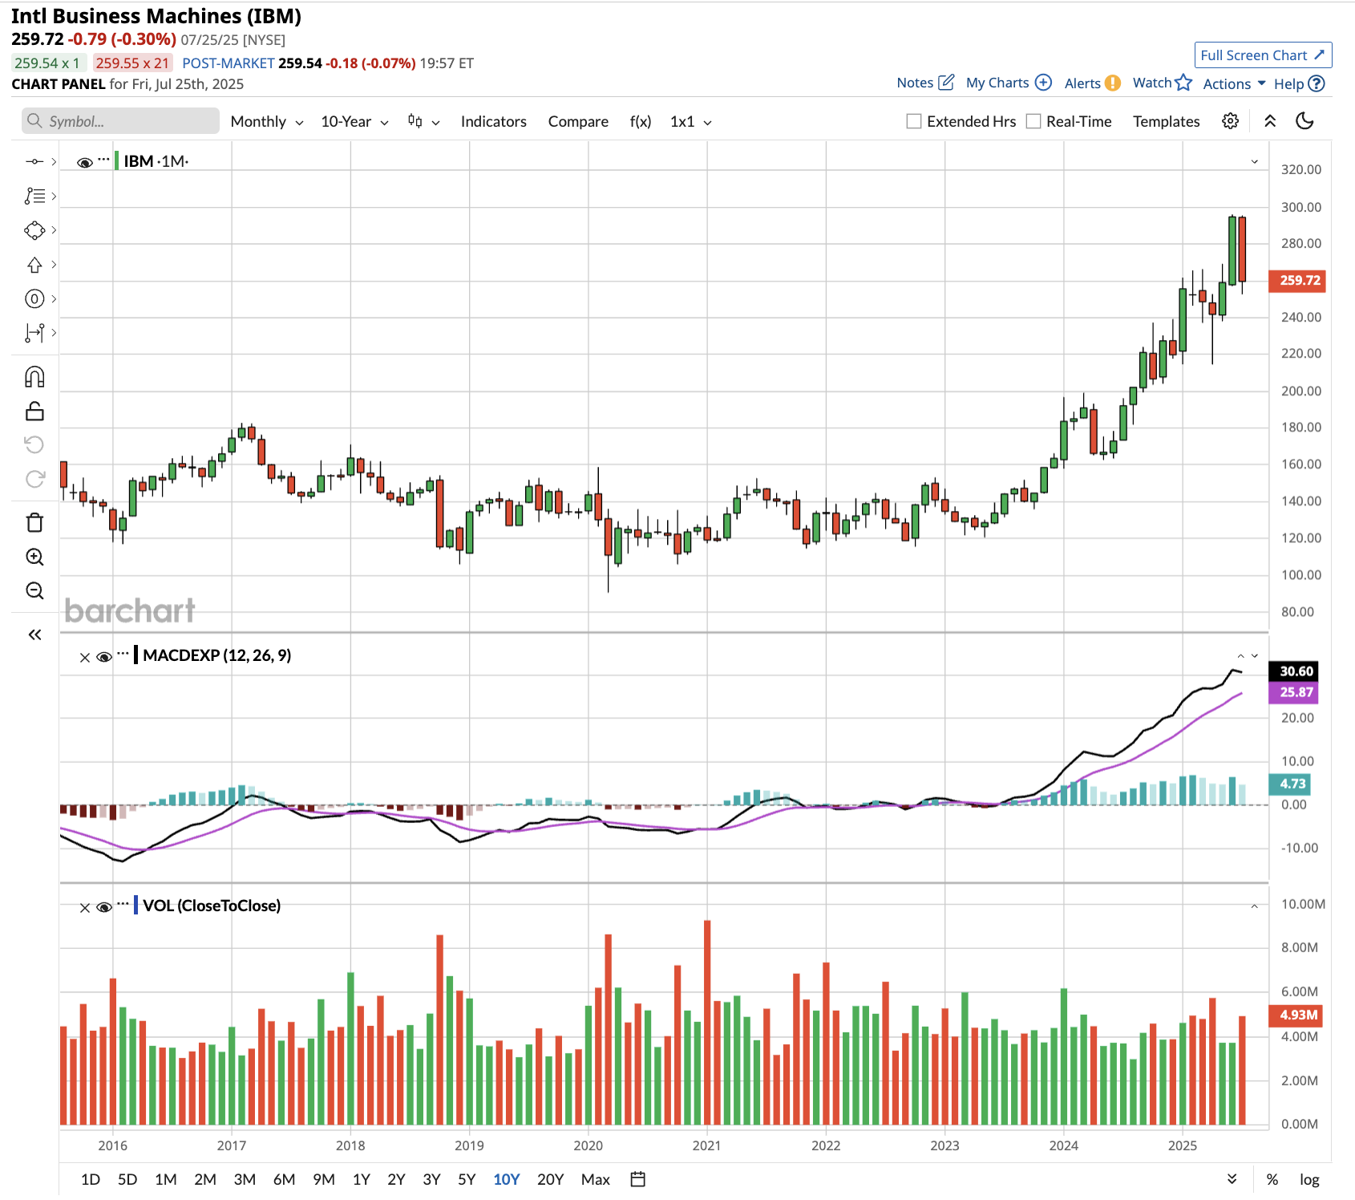The width and height of the screenshot is (1355, 1200).
Task: Open the Indicators menu
Action: point(493,121)
